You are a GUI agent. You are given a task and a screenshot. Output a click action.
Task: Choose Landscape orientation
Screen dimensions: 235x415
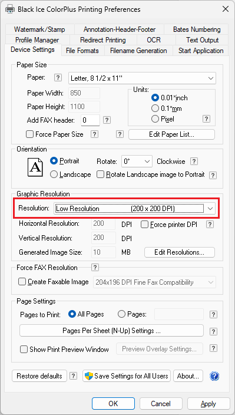pos(54,174)
